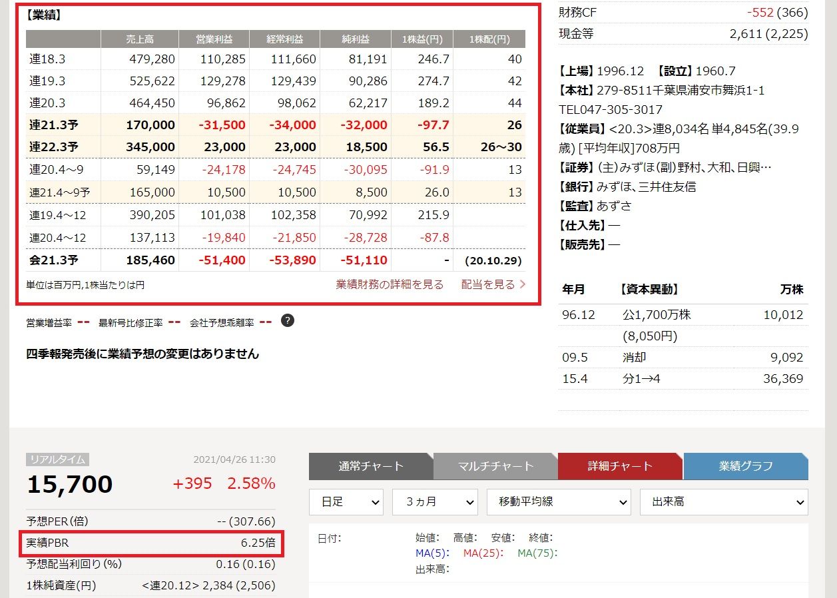This screenshot has width=837, height=598.
Task: Open the 出来高 indicator dropdown
Action: 724,502
